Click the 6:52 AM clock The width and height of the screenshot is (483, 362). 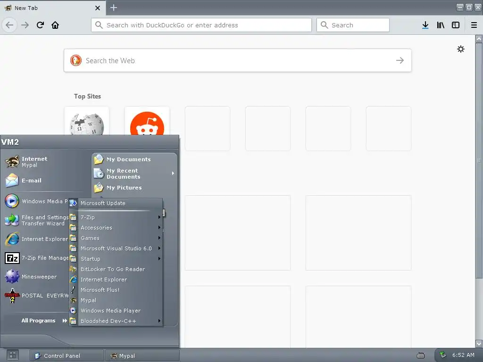463,355
